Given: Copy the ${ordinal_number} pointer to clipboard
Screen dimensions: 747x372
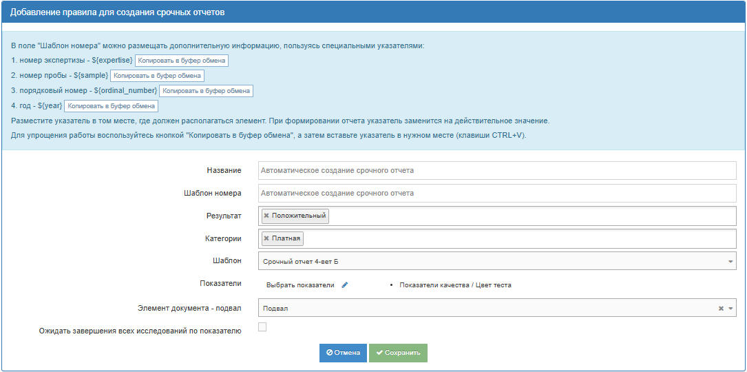Looking at the screenshot, I should click(x=206, y=91).
